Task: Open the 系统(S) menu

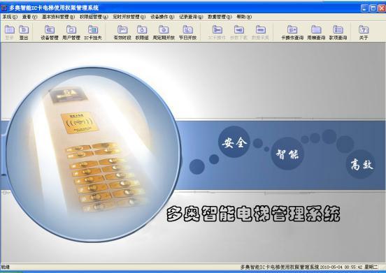Action: (x=10, y=17)
